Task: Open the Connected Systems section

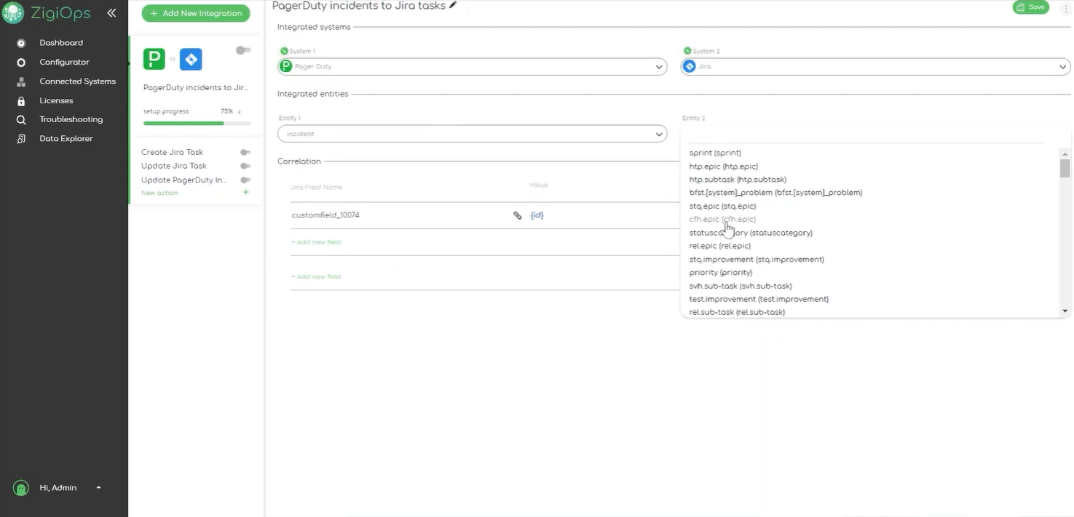Action: pos(77,81)
